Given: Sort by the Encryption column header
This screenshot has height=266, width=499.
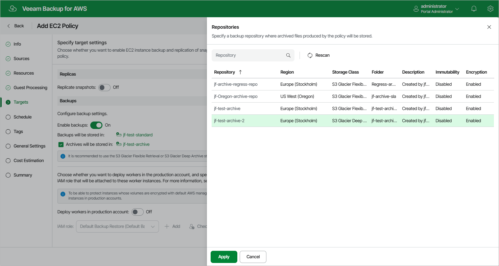Looking at the screenshot, I should click(476, 72).
